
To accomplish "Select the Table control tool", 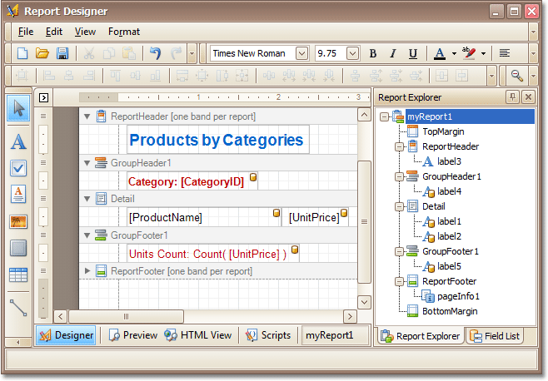I will click(x=18, y=275).
